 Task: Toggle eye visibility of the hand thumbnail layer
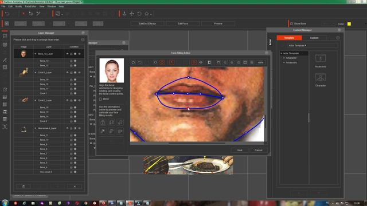click(68, 73)
